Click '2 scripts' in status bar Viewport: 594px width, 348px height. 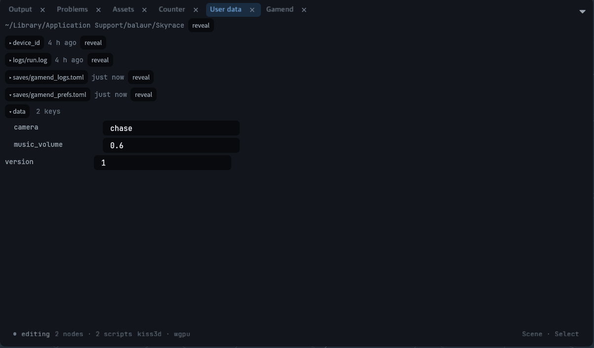click(x=114, y=334)
